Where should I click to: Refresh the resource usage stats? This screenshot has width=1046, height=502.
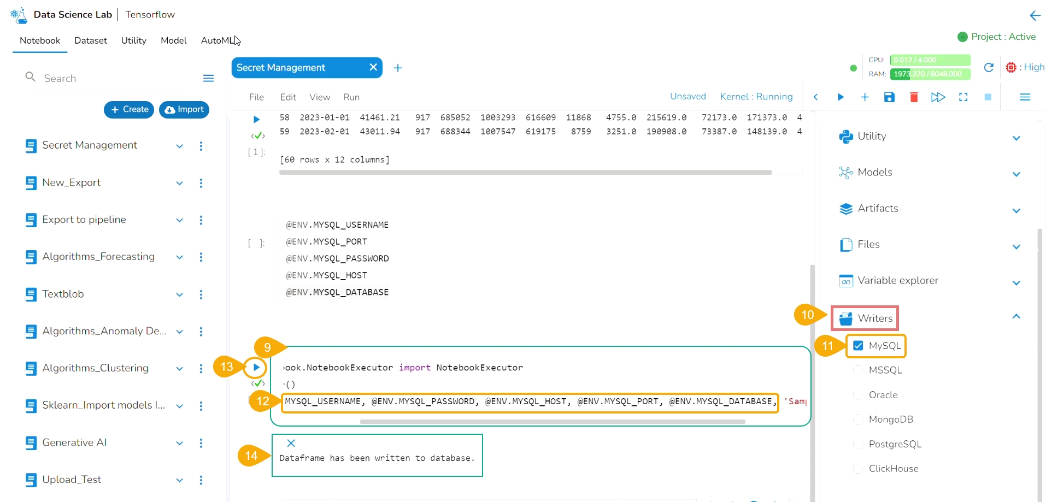pos(989,67)
